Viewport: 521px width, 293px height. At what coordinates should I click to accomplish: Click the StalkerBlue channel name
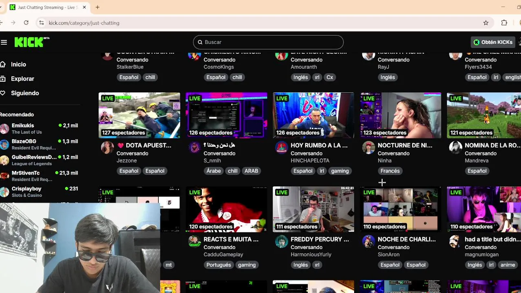(130, 67)
